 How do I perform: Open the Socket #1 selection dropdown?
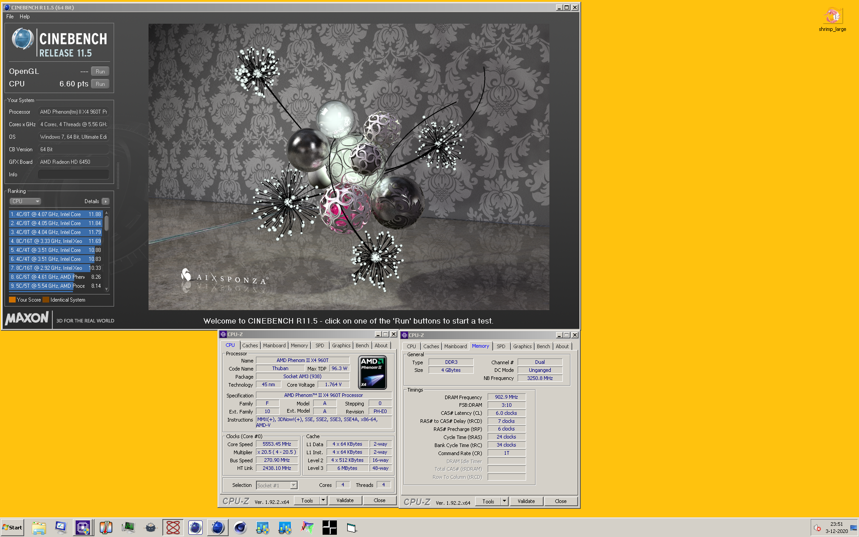click(277, 485)
